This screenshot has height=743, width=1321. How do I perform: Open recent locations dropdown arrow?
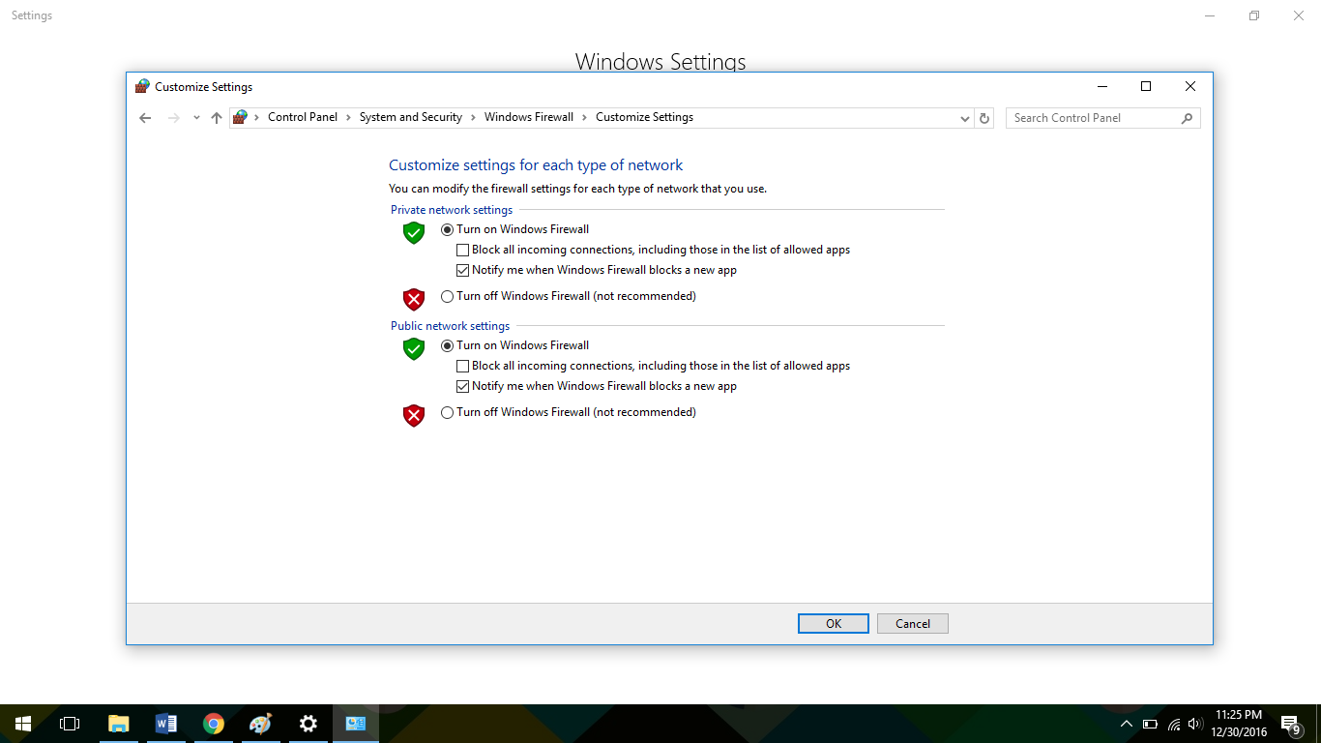click(196, 118)
